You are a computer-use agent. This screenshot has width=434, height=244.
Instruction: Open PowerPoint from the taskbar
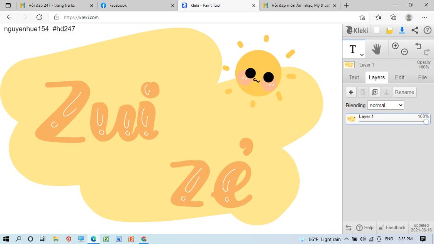pyautogui.click(x=131, y=239)
